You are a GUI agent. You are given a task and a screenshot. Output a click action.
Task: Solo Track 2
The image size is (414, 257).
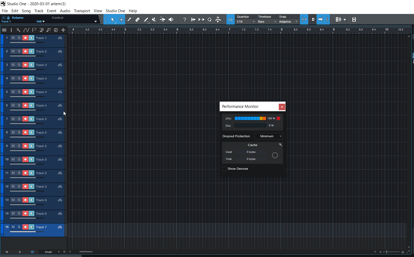point(19,51)
